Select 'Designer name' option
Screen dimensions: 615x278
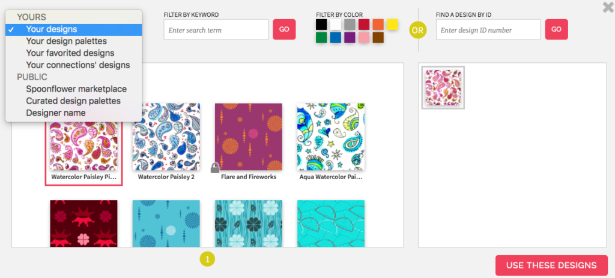pyautogui.click(x=74, y=113)
